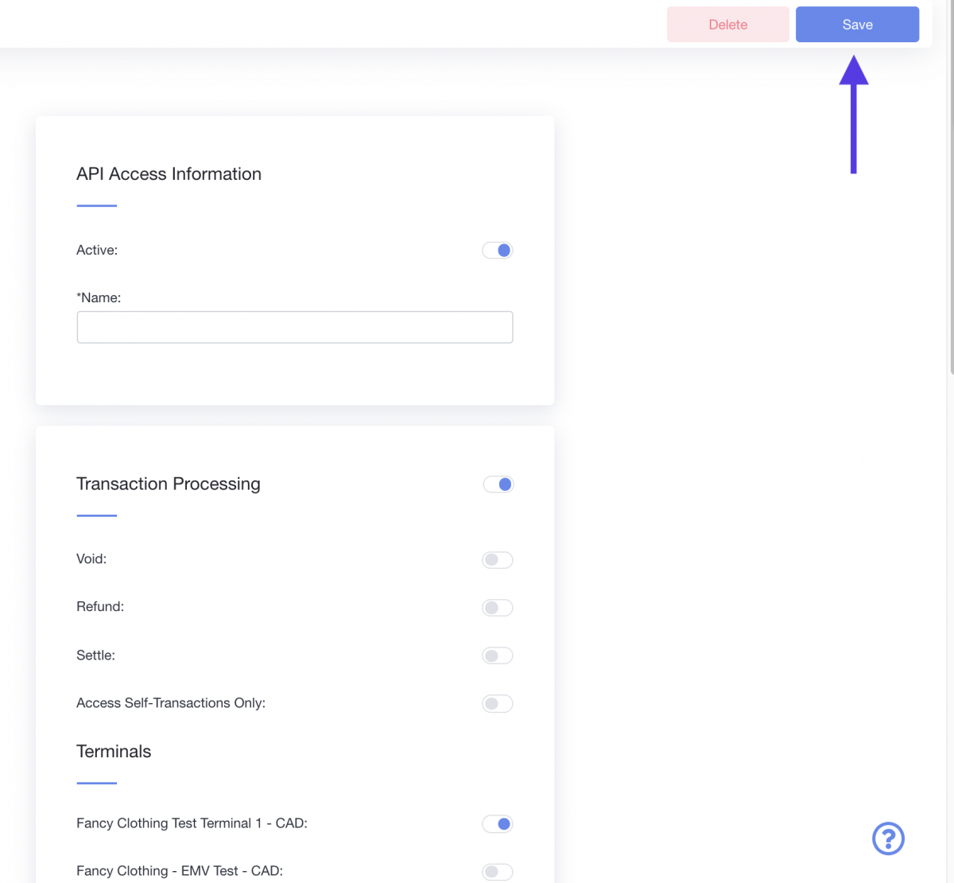Click the Active: label
Image resolution: width=954 pixels, height=883 pixels.
(97, 250)
